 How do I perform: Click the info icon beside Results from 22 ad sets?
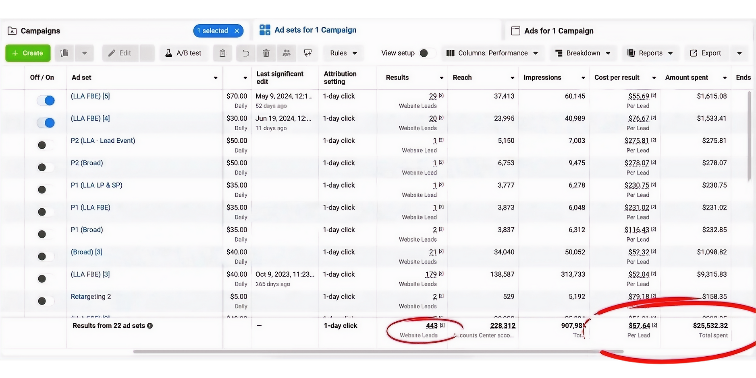click(x=150, y=326)
